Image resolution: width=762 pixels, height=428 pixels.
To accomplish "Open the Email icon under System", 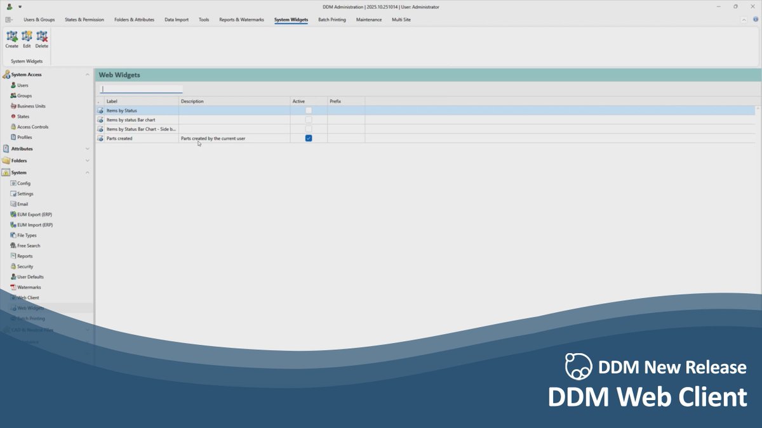I will tap(13, 204).
